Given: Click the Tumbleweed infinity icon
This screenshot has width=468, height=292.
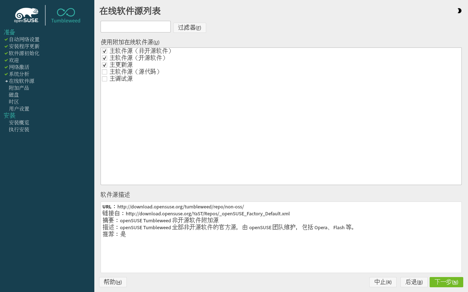Looking at the screenshot, I should pos(65,12).
